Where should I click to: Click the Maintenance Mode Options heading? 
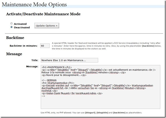pyautogui.click(x=34, y=4)
